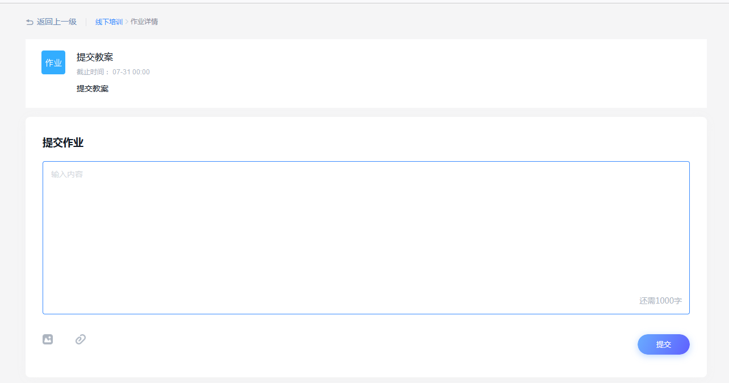Screen dimensions: 729x383
Task: Click the 输入内容 placeholder text
Action: (x=67, y=174)
